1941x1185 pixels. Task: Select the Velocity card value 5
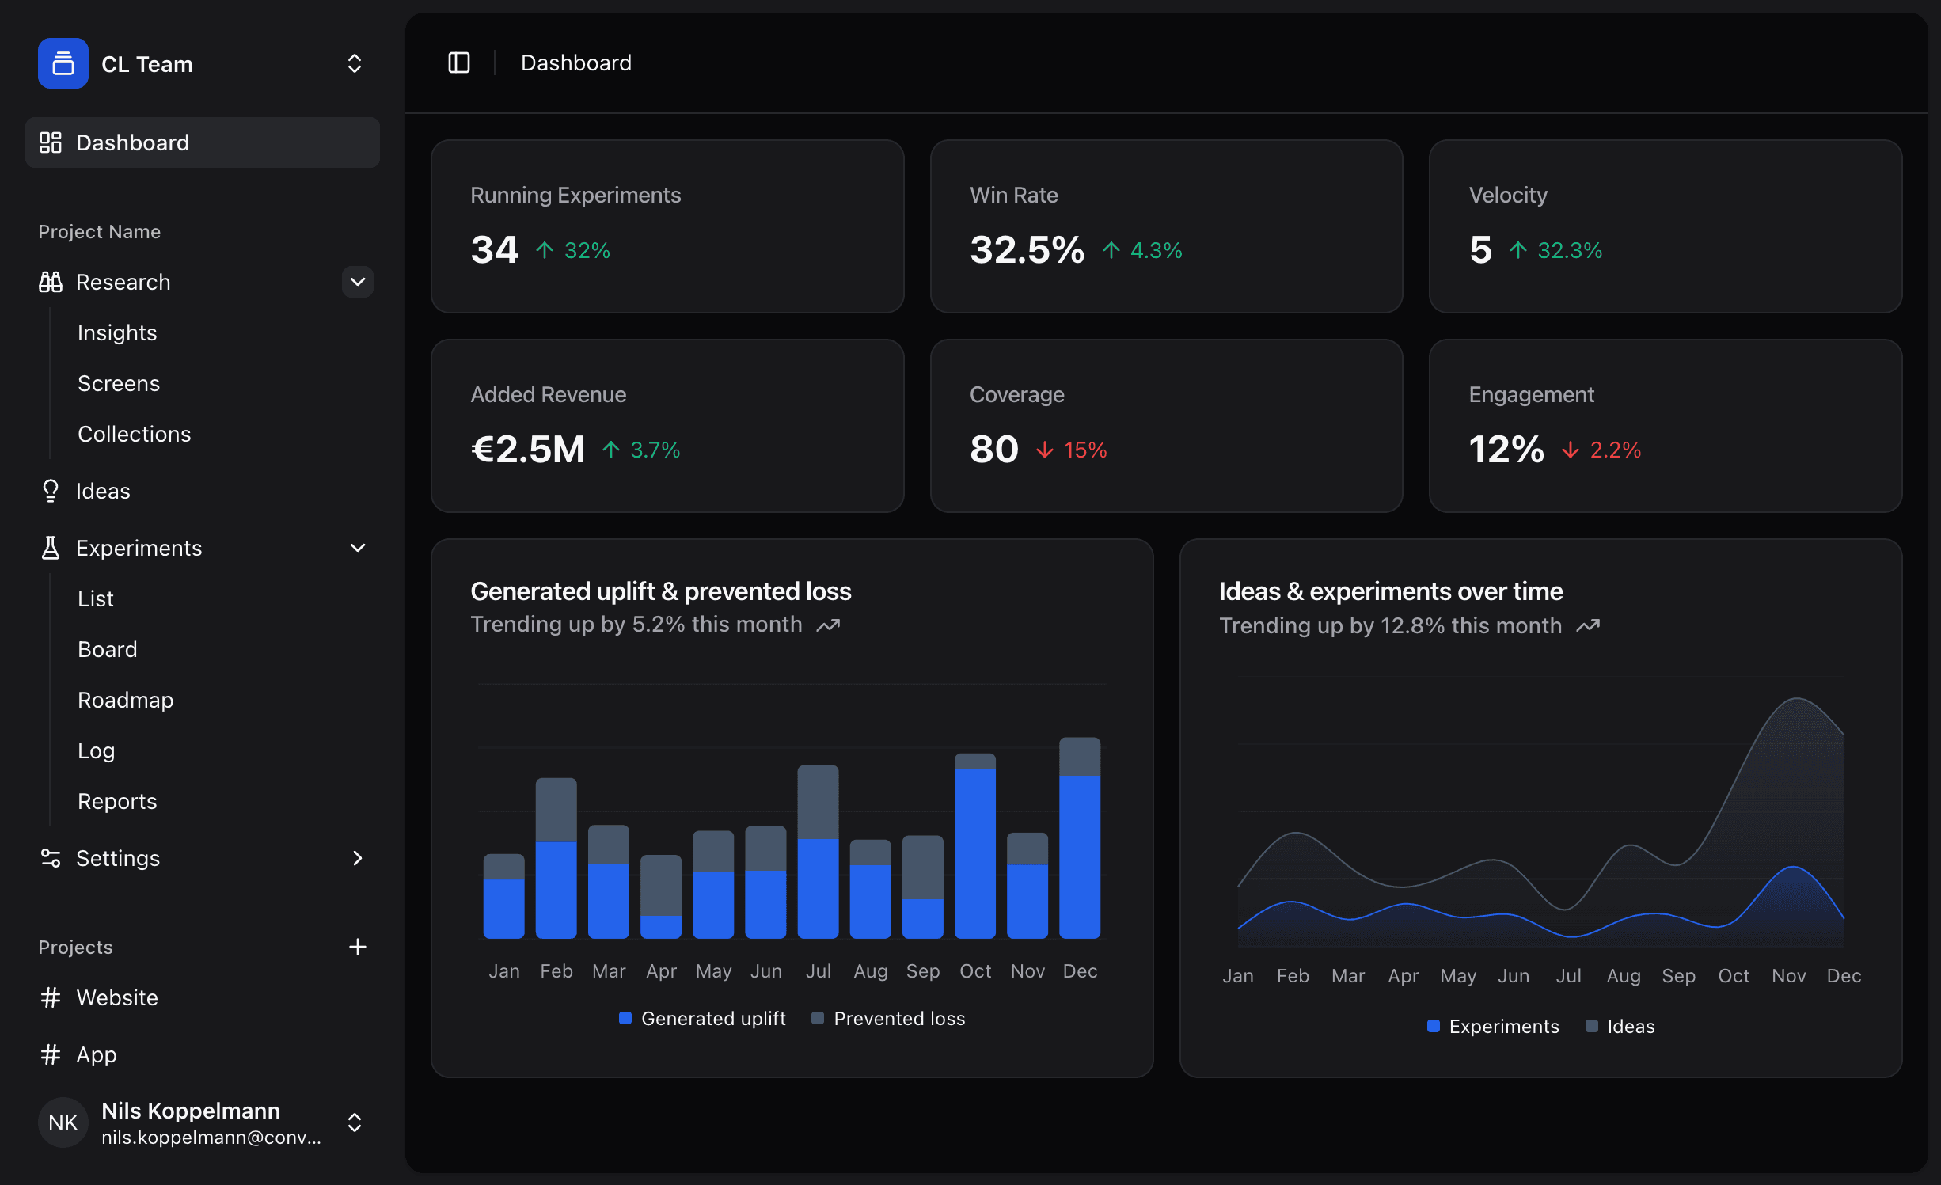(x=1480, y=250)
